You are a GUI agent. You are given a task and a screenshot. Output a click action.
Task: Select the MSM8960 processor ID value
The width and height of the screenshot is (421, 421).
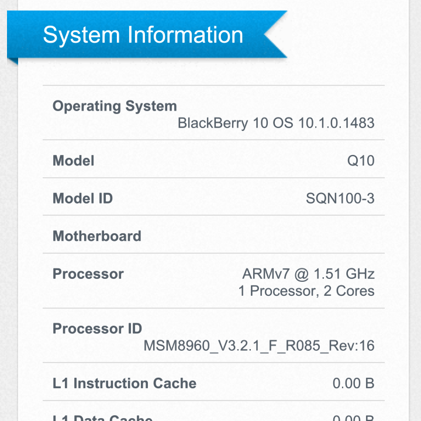click(x=259, y=346)
